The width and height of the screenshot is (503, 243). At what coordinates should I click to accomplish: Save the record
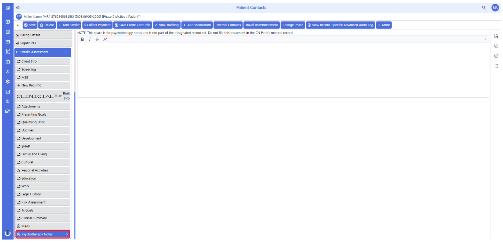(x=30, y=25)
